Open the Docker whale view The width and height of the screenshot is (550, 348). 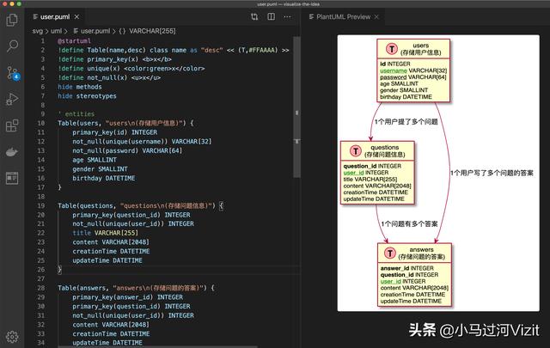pos(12,152)
